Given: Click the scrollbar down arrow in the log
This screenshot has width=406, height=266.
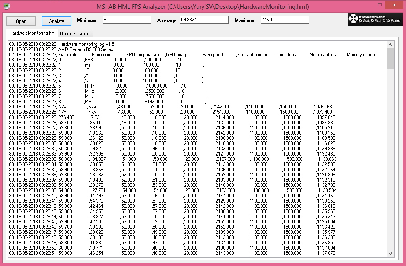Looking at the screenshot, I should [390, 254].
